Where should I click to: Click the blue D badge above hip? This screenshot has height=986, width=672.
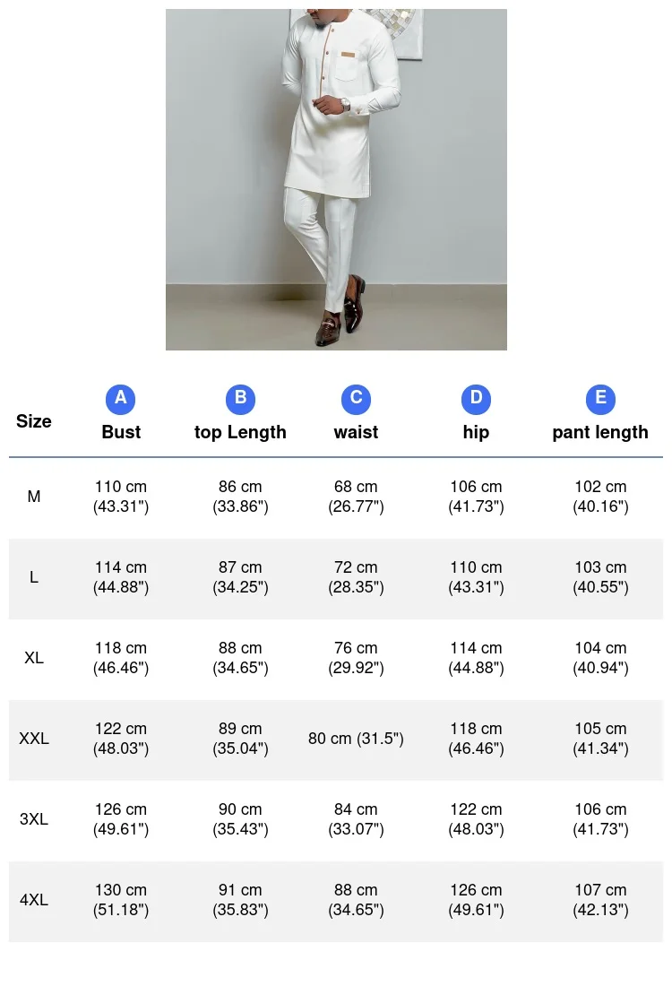click(x=476, y=399)
